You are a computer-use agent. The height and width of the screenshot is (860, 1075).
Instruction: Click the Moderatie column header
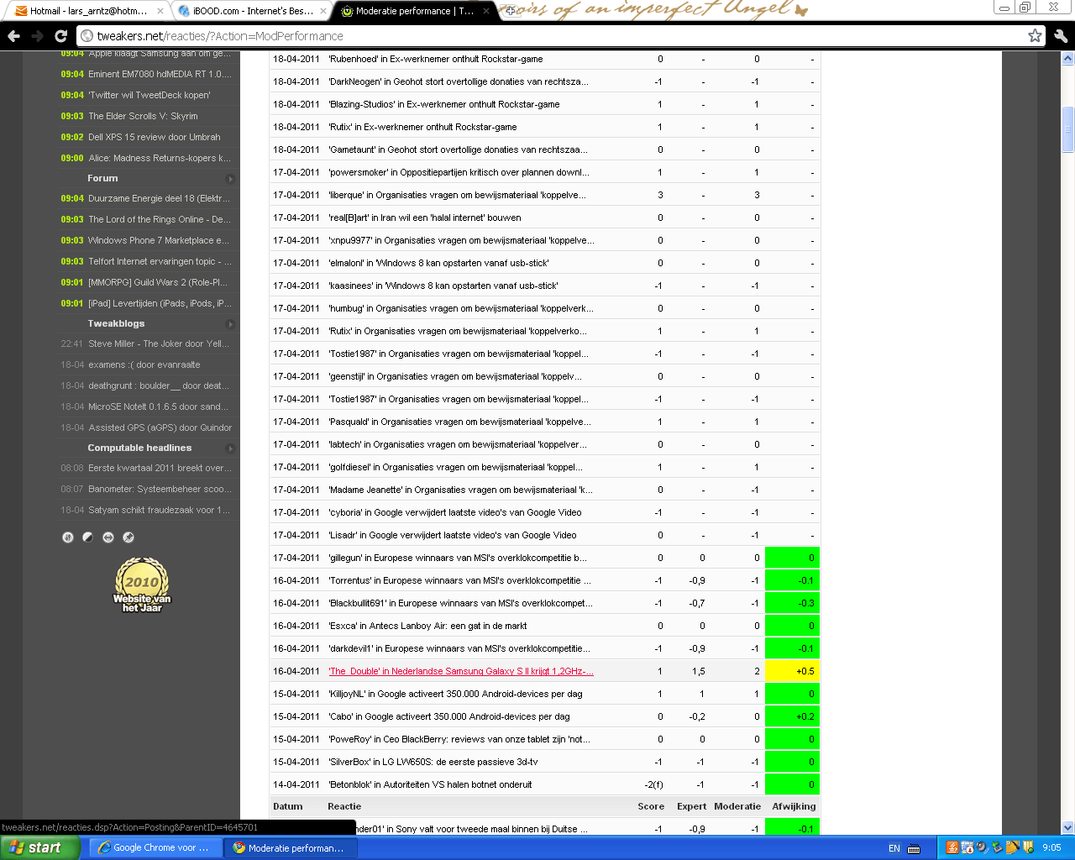coord(737,807)
